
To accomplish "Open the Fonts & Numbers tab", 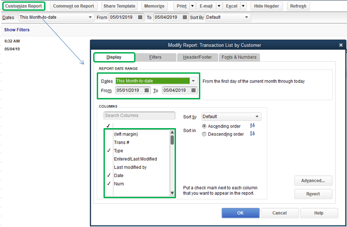I will [239, 57].
